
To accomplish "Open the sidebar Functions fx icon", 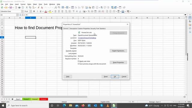I will (x=190, y=32).
